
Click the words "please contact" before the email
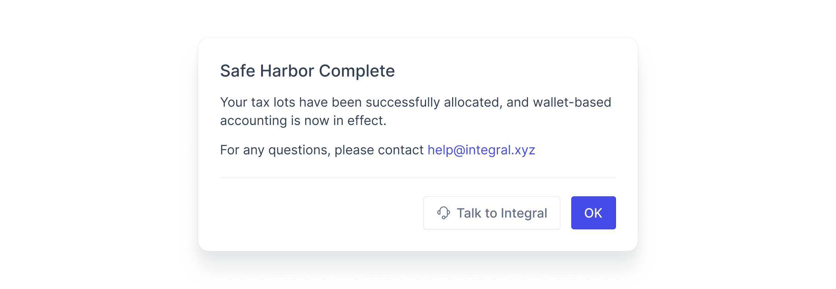pyautogui.click(x=379, y=150)
